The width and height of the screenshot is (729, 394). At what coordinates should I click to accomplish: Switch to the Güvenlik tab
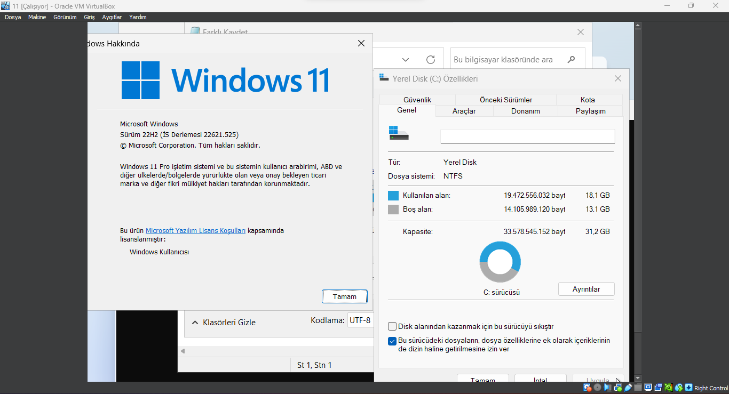coord(417,100)
